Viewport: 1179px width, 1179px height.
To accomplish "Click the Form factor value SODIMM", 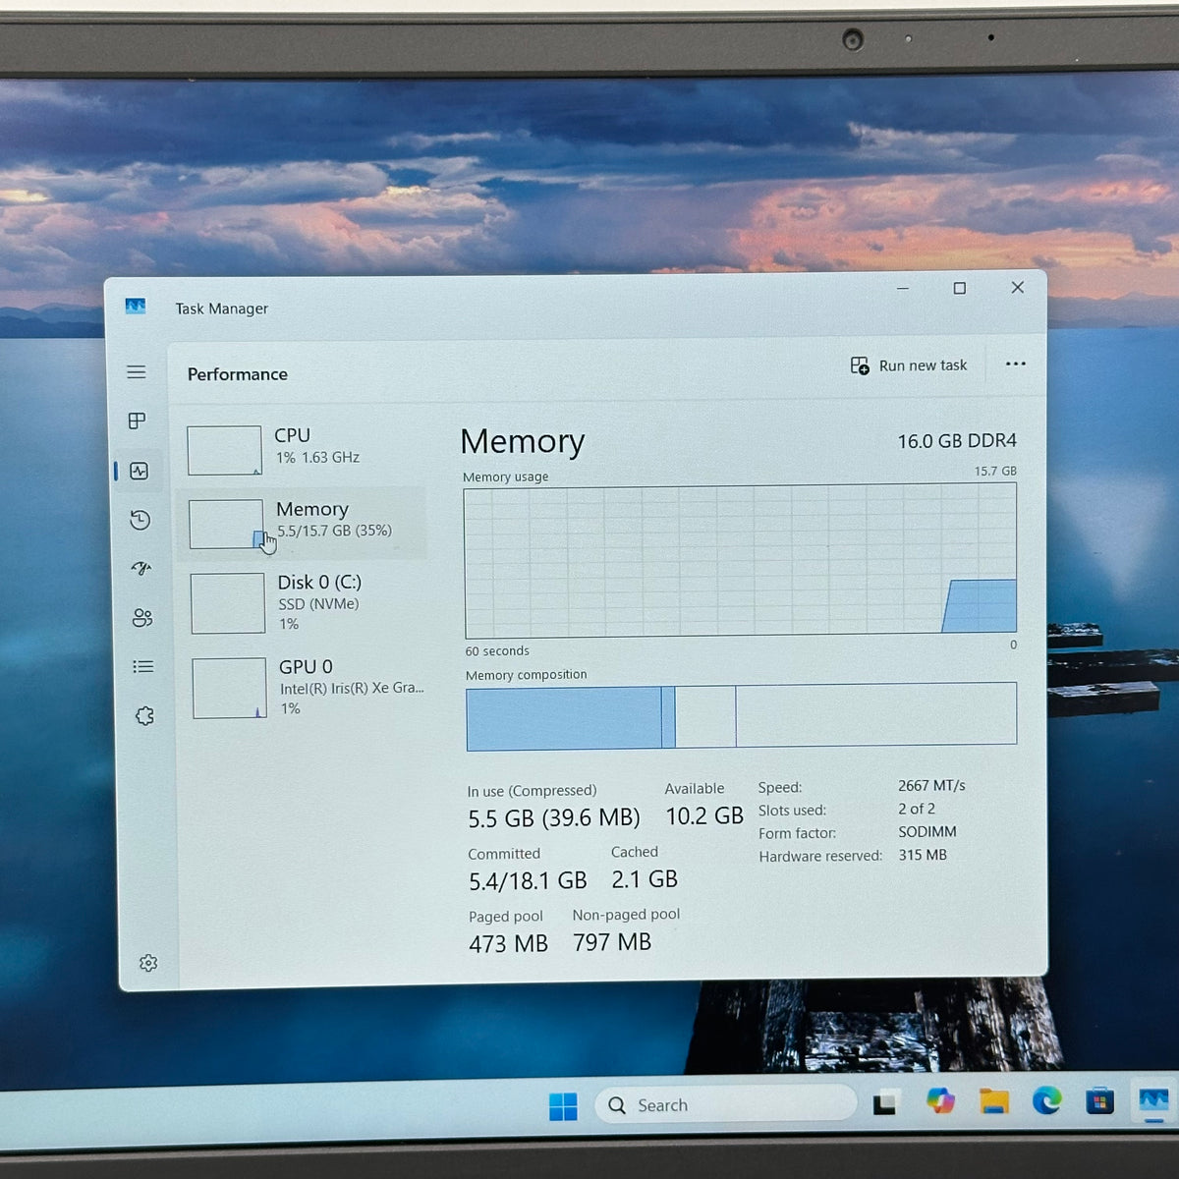I will click(x=927, y=831).
